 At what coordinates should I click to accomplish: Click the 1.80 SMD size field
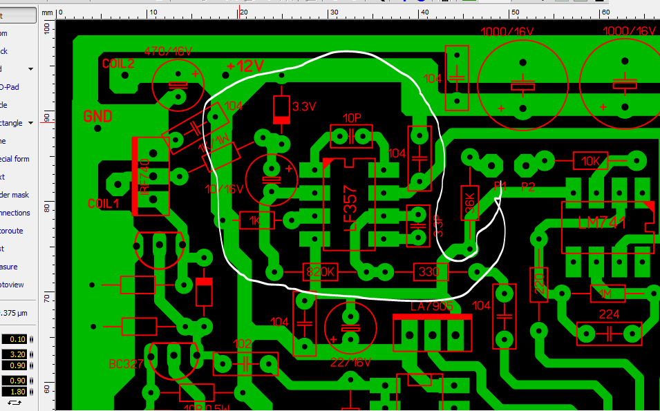coord(15,392)
